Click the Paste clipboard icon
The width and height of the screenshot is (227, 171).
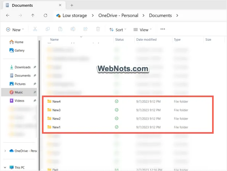[60, 29]
